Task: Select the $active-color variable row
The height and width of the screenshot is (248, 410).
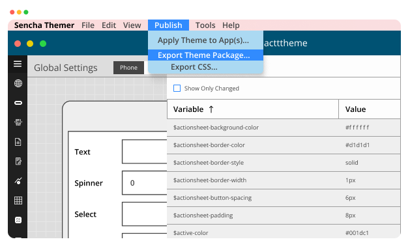Action: point(284,232)
